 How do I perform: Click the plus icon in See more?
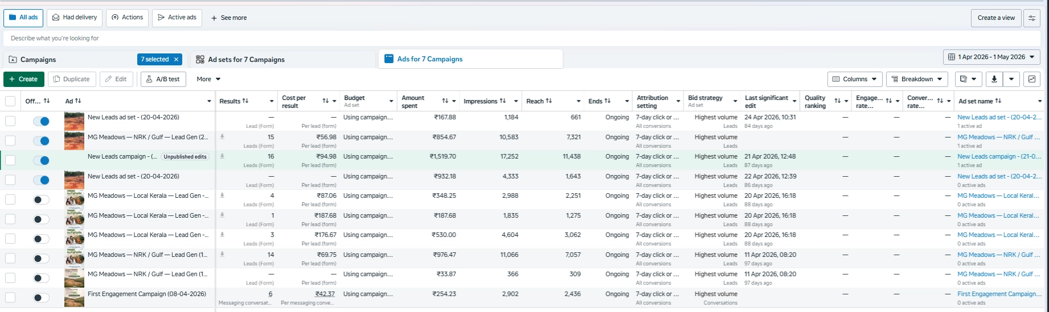(214, 18)
